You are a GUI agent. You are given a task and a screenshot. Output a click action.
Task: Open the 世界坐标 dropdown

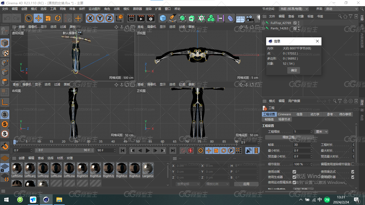pos(188,184)
